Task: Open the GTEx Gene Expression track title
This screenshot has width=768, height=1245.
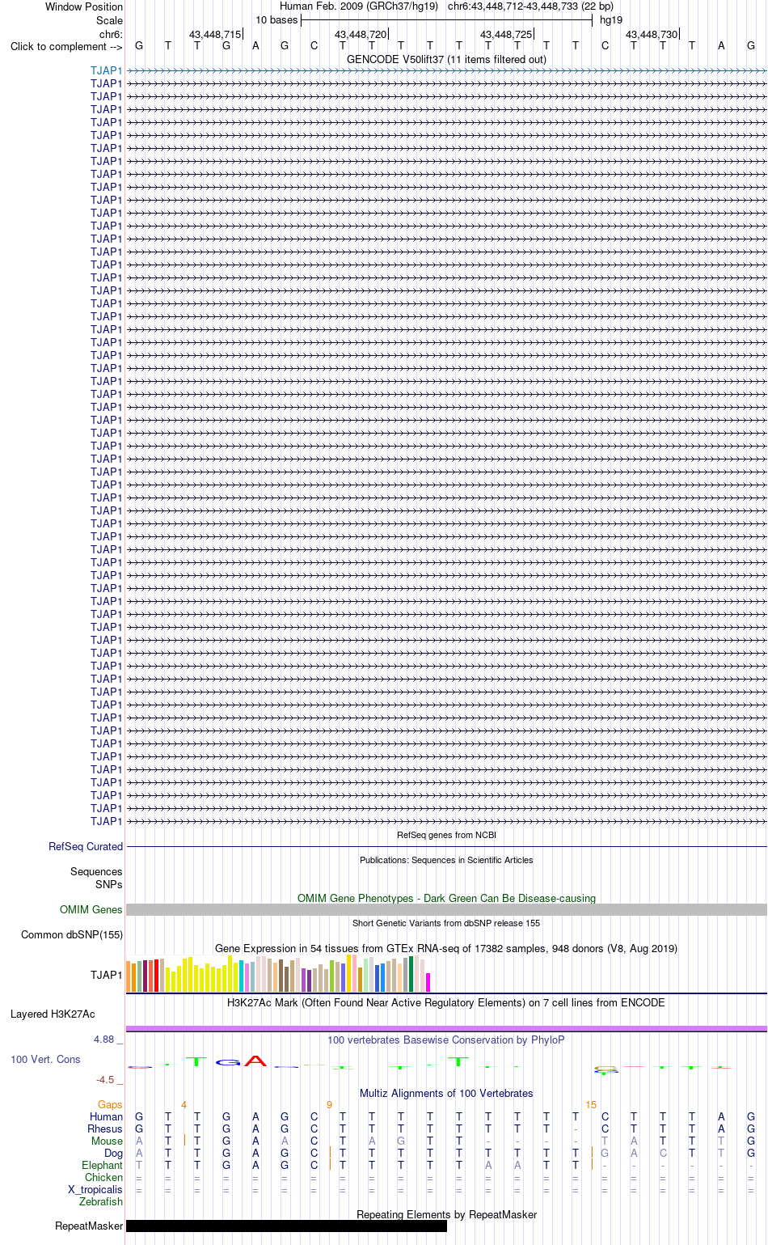Action: [x=446, y=948]
